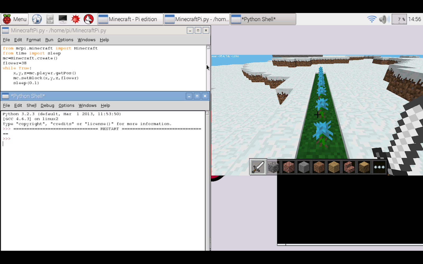This screenshot has width=423, height=264.
Task: Launch the terminal monitor icon
Action: [63, 19]
